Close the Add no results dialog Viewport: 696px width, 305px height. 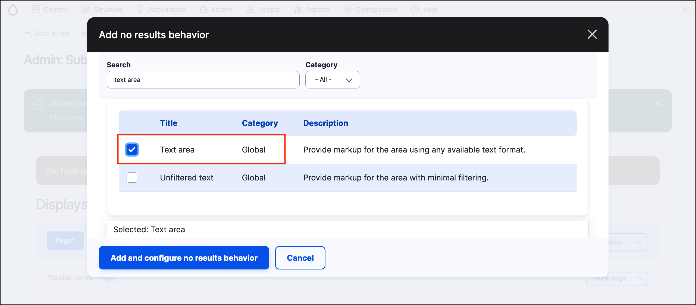click(592, 34)
